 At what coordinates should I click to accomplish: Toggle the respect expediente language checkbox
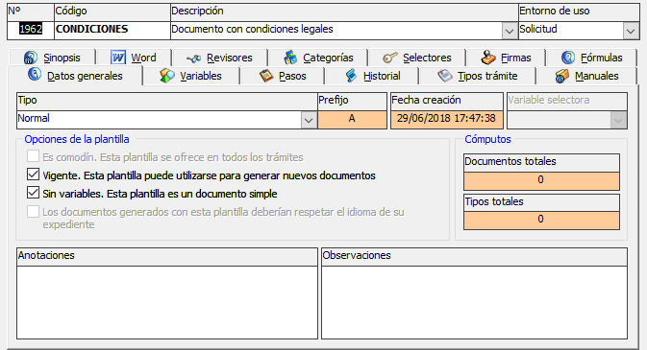point(33,211)
